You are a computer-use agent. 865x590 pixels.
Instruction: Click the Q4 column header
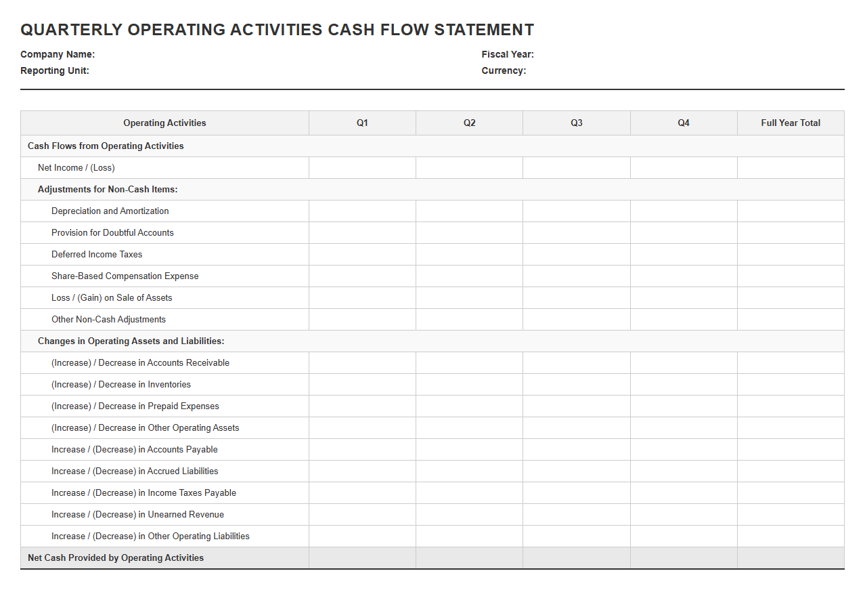(x=684, y=123)
